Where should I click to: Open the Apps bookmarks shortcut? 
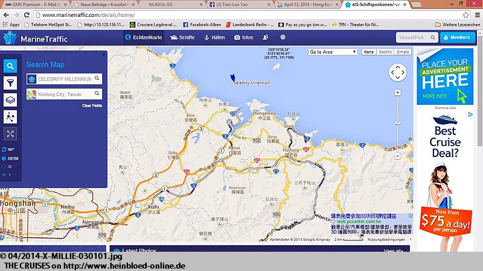(11, 25)
